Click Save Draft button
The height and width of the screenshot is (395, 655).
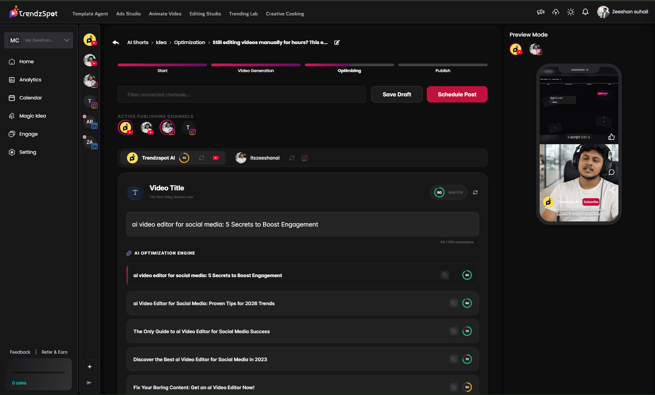pos(397,94)
